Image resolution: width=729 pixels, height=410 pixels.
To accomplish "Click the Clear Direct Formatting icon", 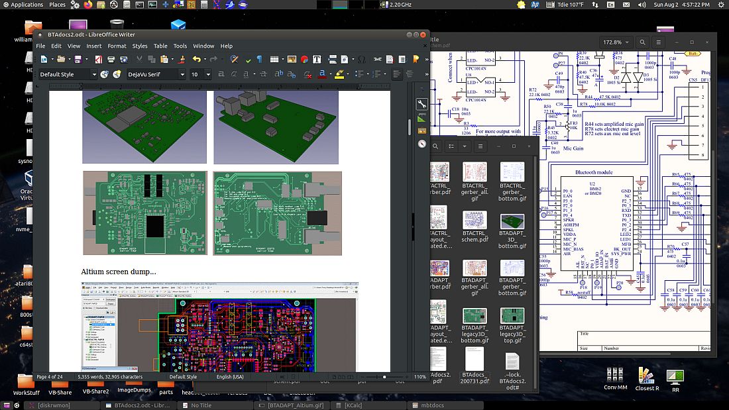I will 307,74.
